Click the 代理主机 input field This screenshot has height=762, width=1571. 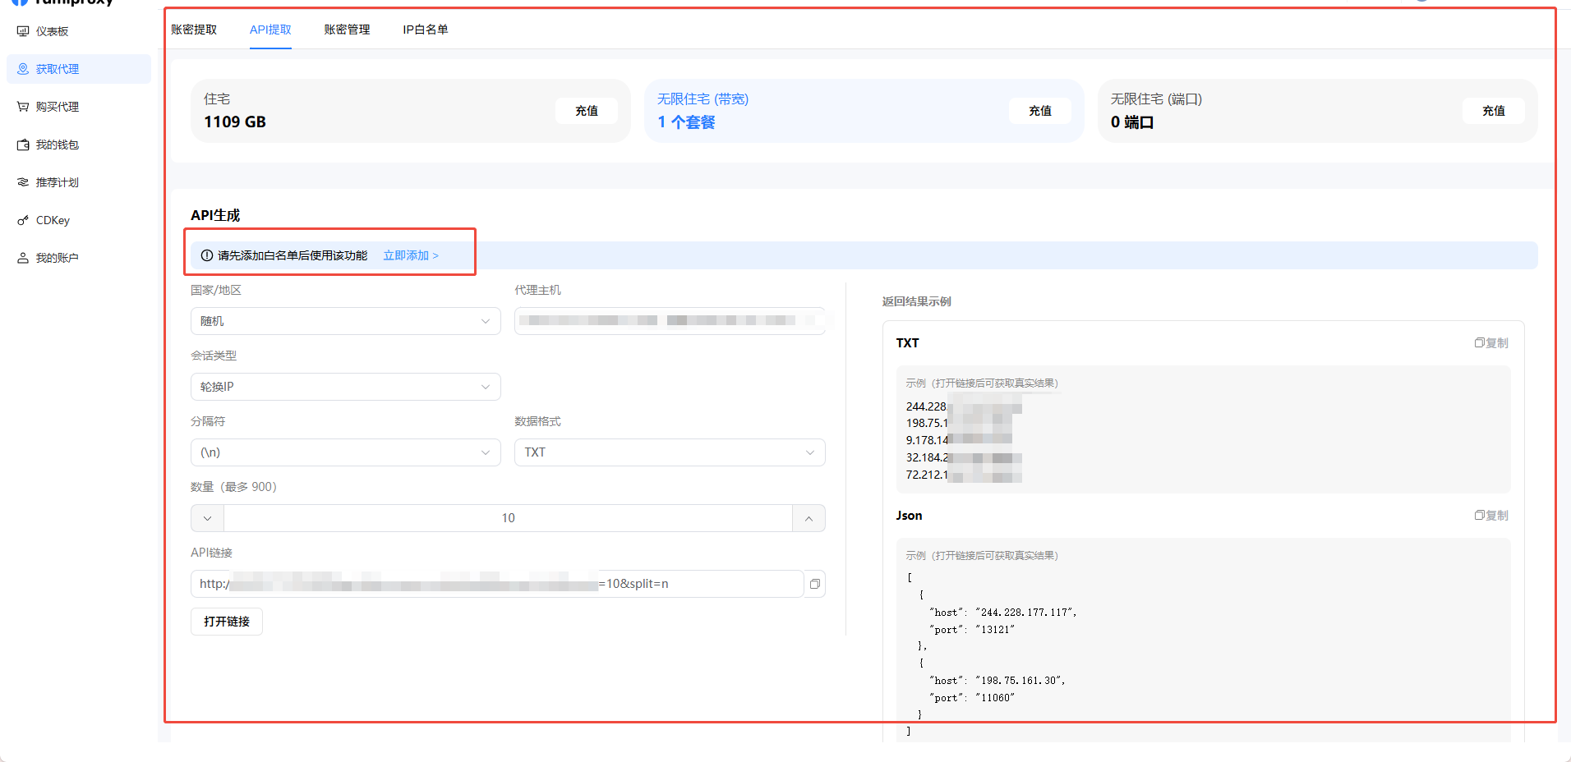(x=670, y=321)
